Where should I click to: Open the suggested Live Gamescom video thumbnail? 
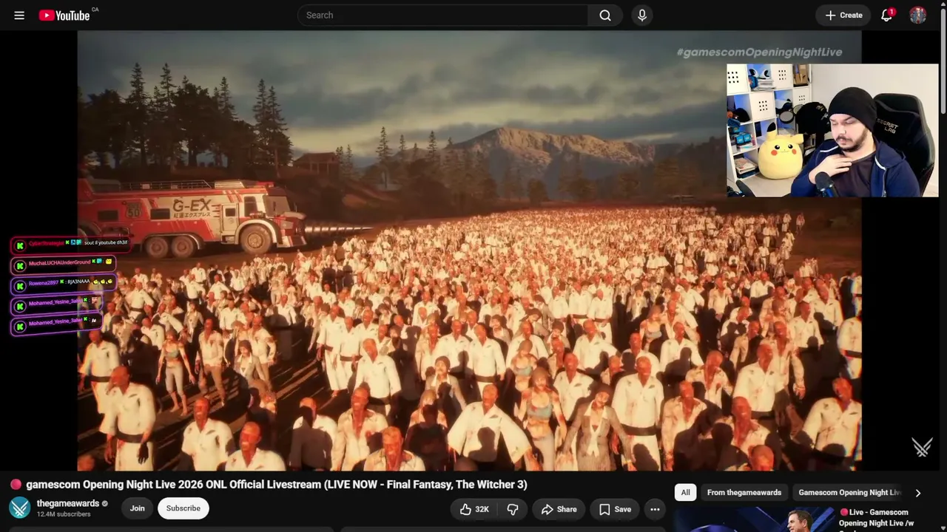click(754, 519)
